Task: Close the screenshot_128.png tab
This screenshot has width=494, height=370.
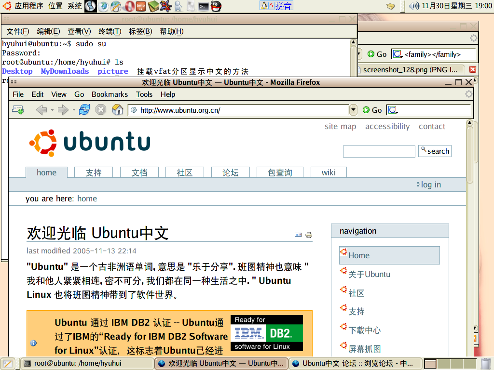Action: point(473,69)
